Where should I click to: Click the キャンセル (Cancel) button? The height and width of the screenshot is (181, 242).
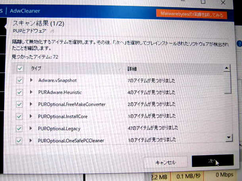coord(165,162)
